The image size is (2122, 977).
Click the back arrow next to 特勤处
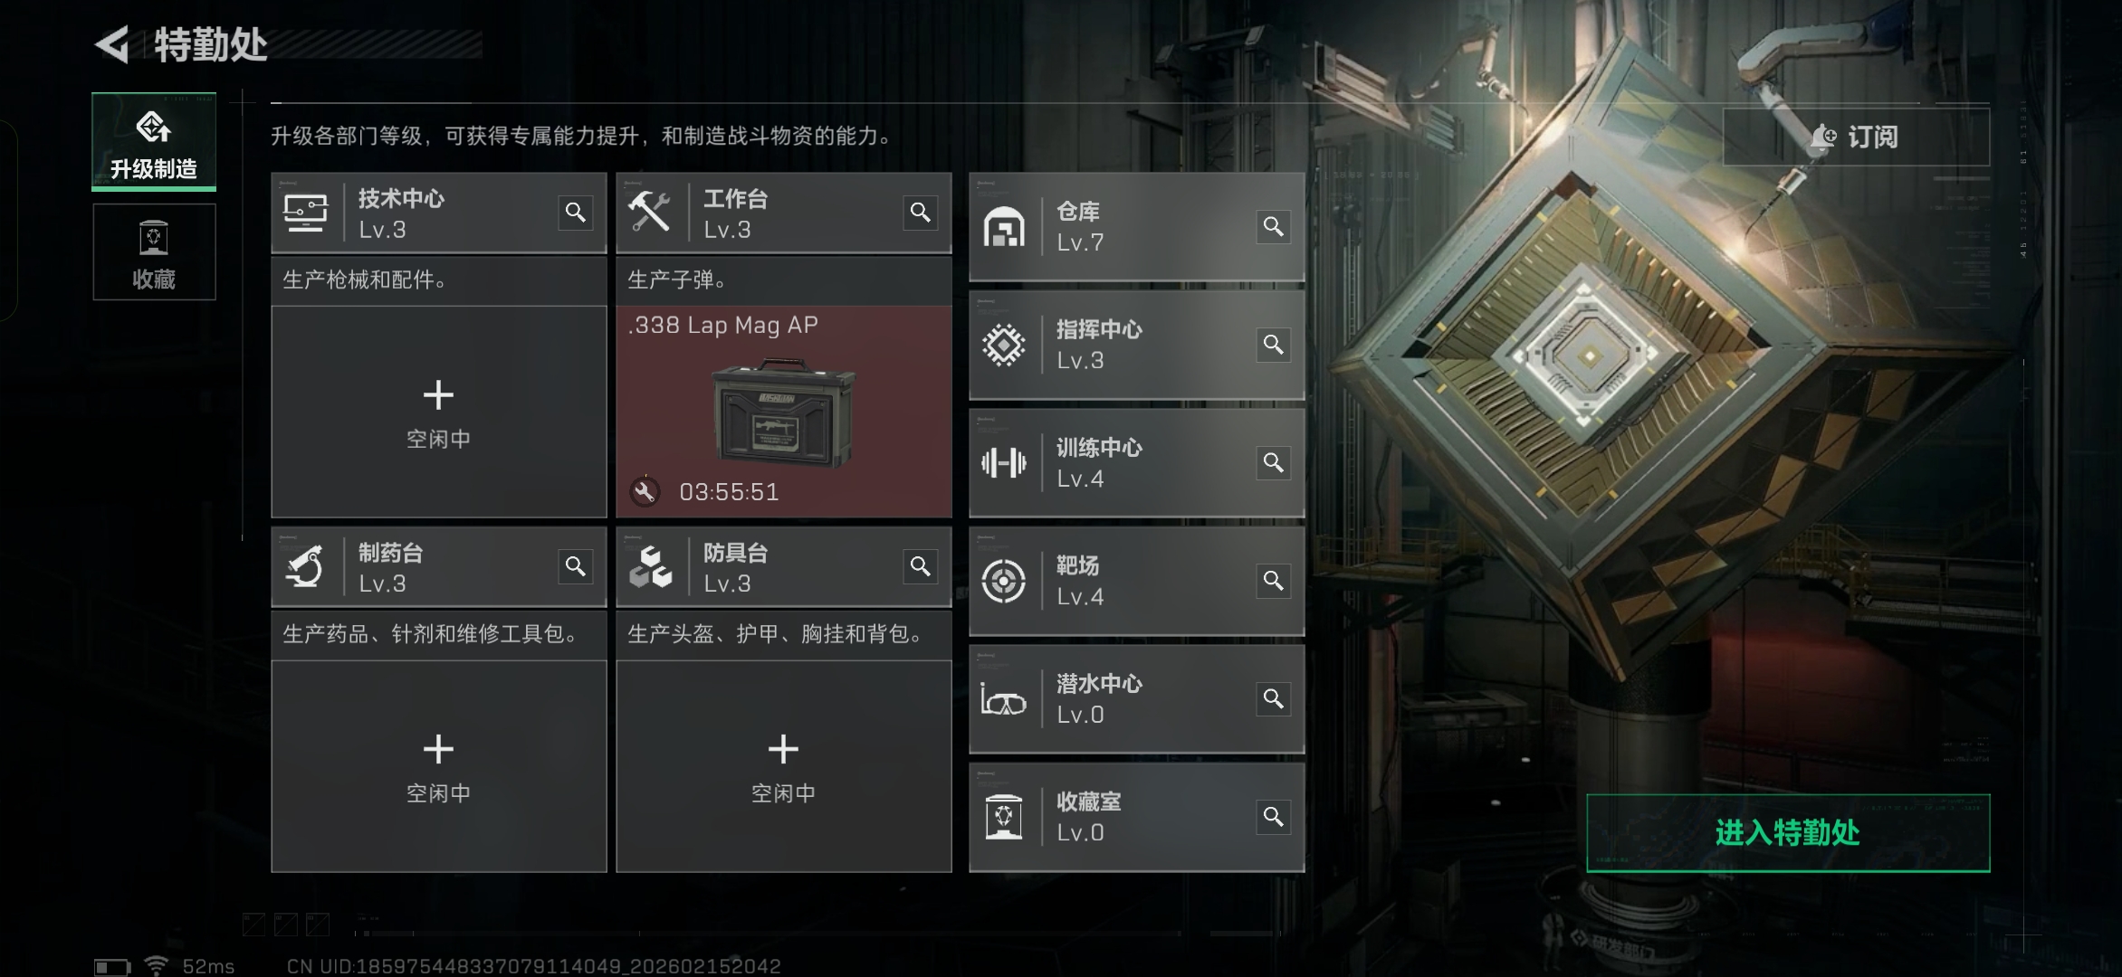coord(112,44)
